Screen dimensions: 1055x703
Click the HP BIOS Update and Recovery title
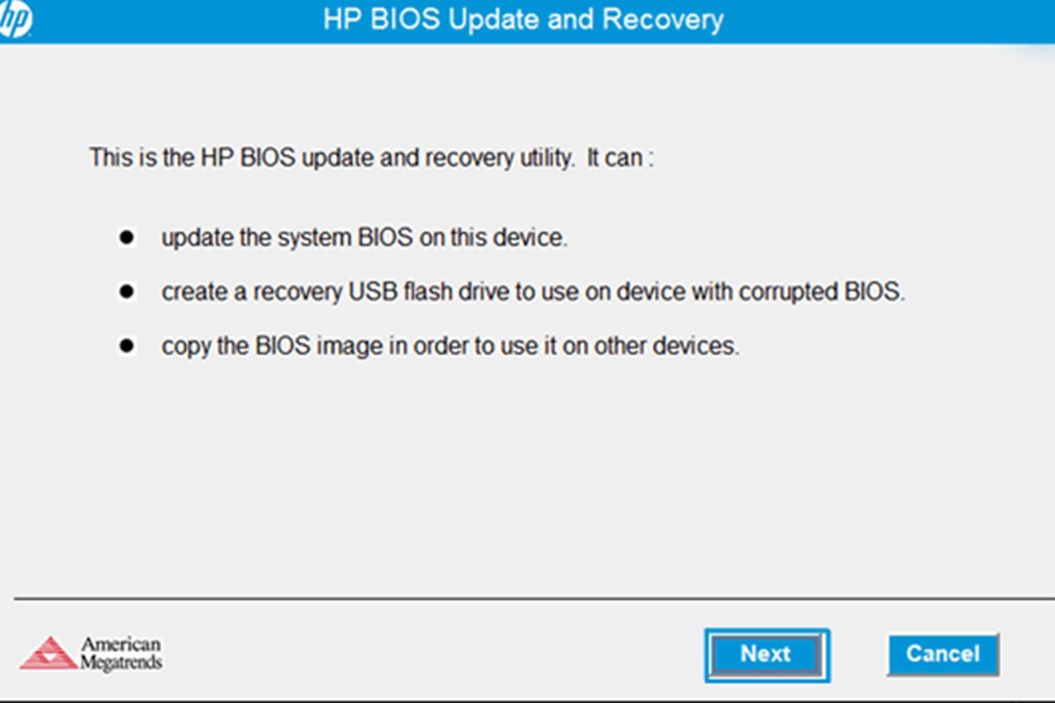pyautogui.click(x=523, y=20)
